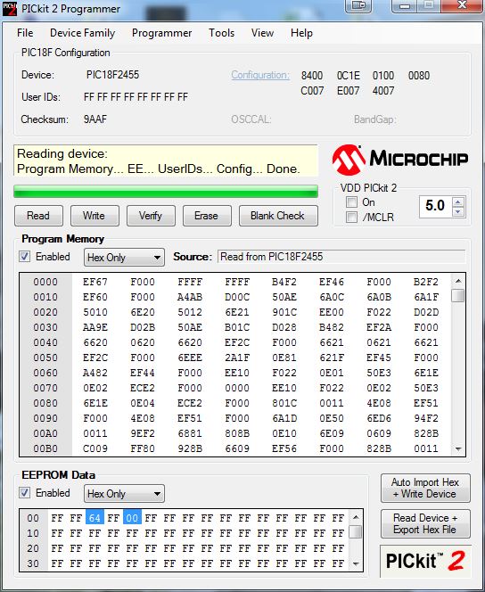485x592 pixels.
Task: Uncheck EEPROM Data Enabled checkbox
Action: (25, 493)
